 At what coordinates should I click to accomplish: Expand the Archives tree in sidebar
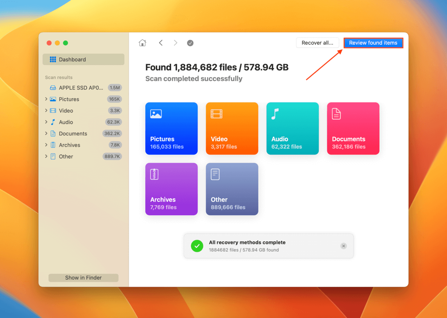pos(46,145)
